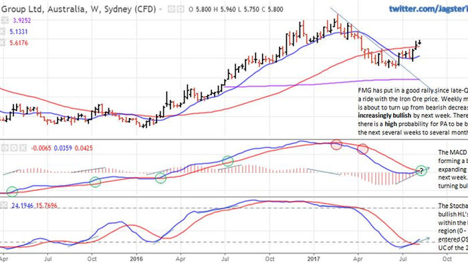Click the purple MA value 3.9252
The height and width of the screenshot is (263, 468).
click(x=22, y=21)
